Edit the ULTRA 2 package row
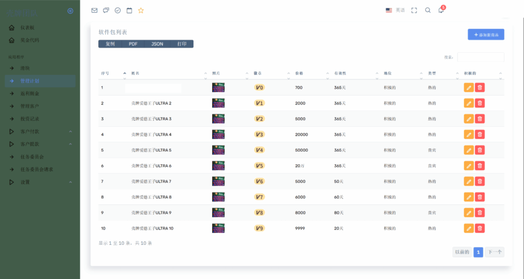 pyautogui.click(x=469, y=103)
